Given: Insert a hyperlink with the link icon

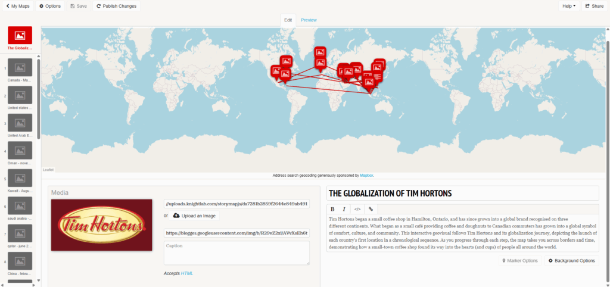Looking at the screenshot, I should pos(371,209).
